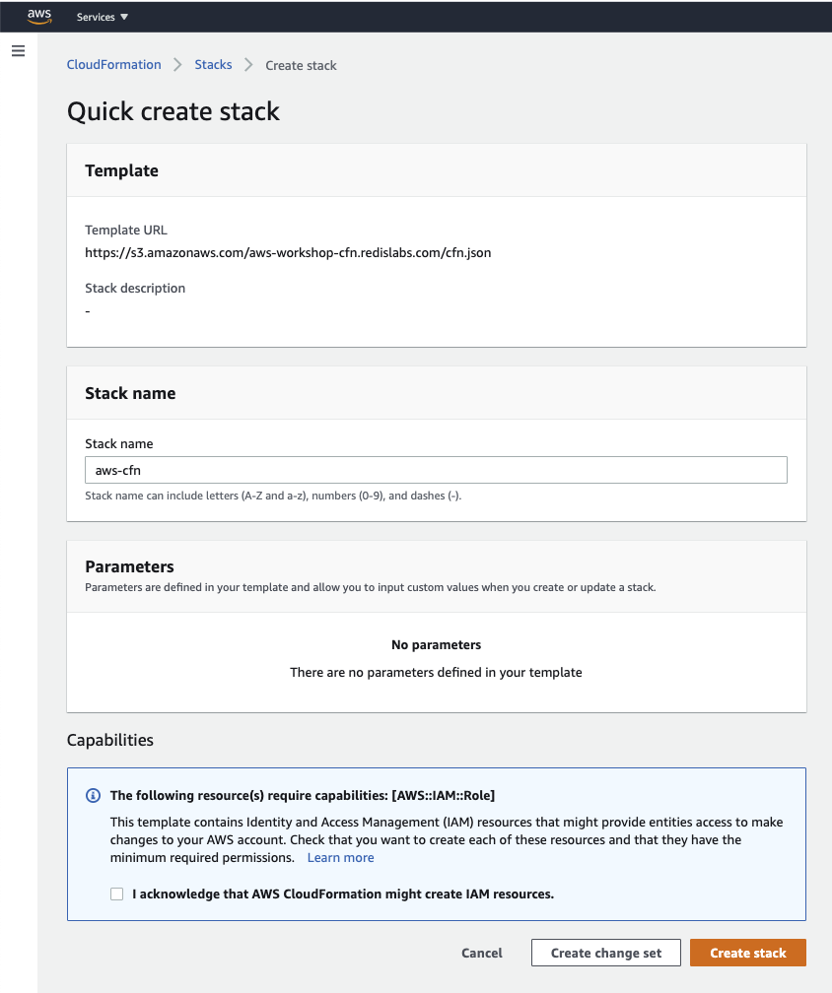Click the Quick create stack heading
832x993 pixels.
(x=173, y=111)
